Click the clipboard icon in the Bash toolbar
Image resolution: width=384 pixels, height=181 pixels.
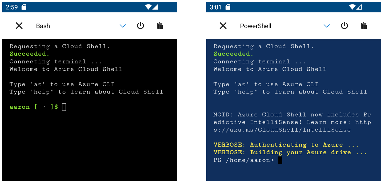pos(160,26)
